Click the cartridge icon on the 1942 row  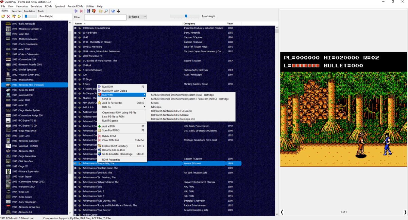[x=80, y=37]
